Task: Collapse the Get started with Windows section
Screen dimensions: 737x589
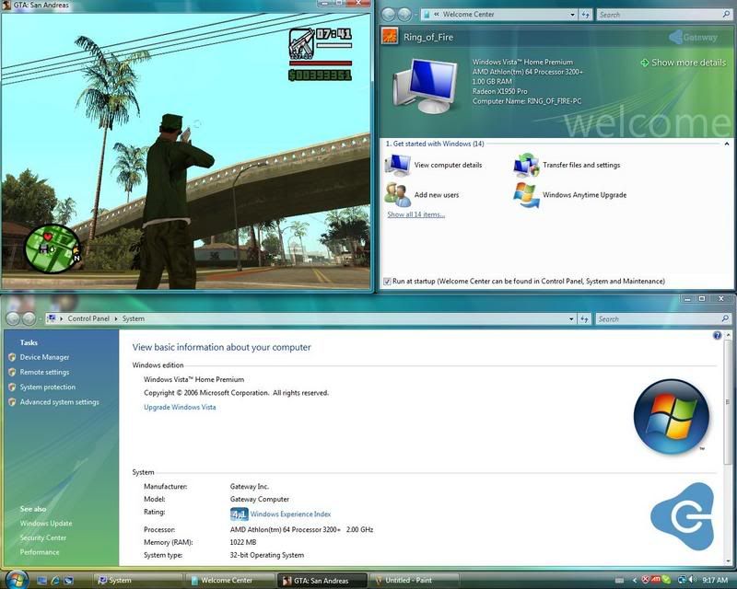Action: tap(727, 144)
